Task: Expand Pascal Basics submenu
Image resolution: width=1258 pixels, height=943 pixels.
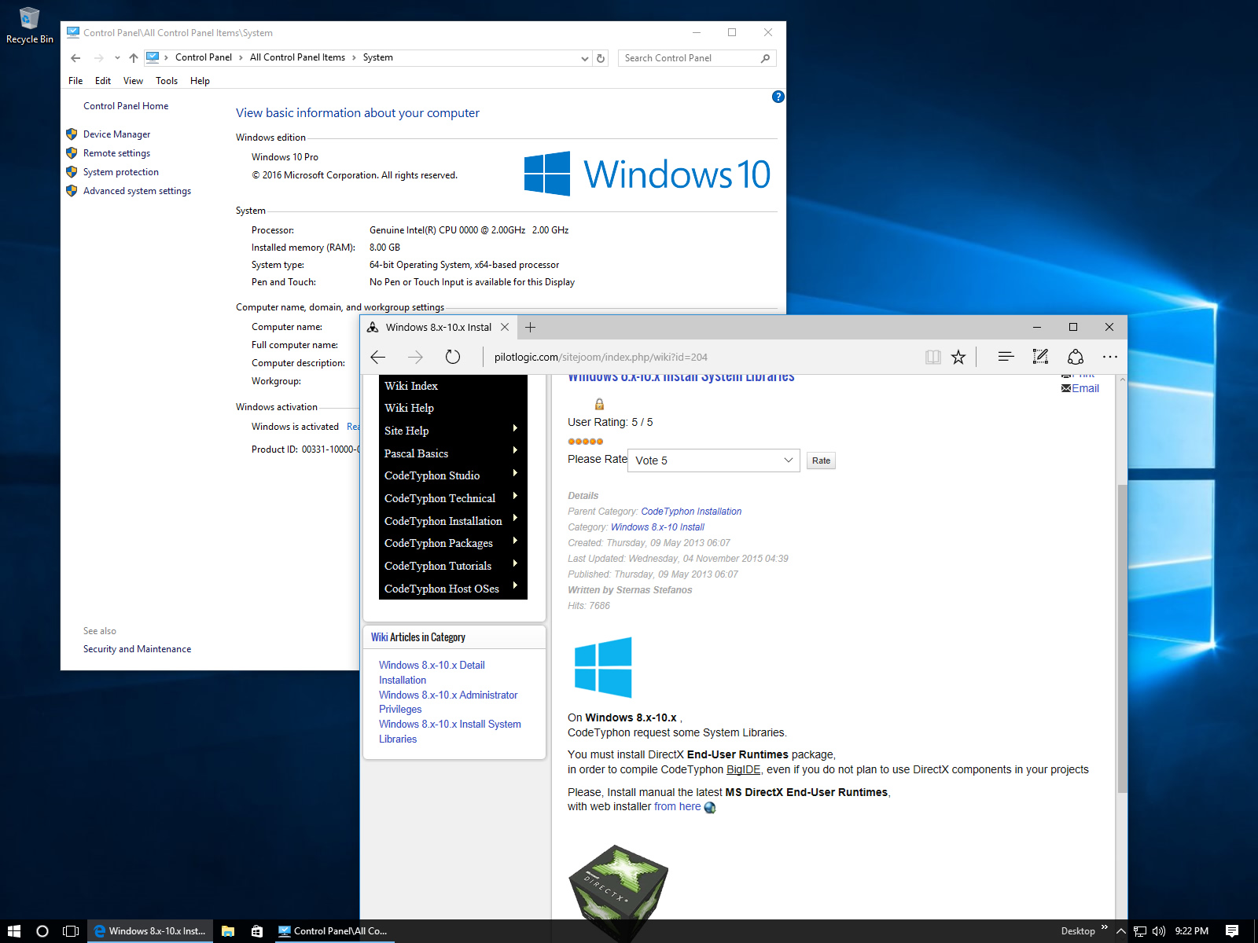Action: [515, 450]
